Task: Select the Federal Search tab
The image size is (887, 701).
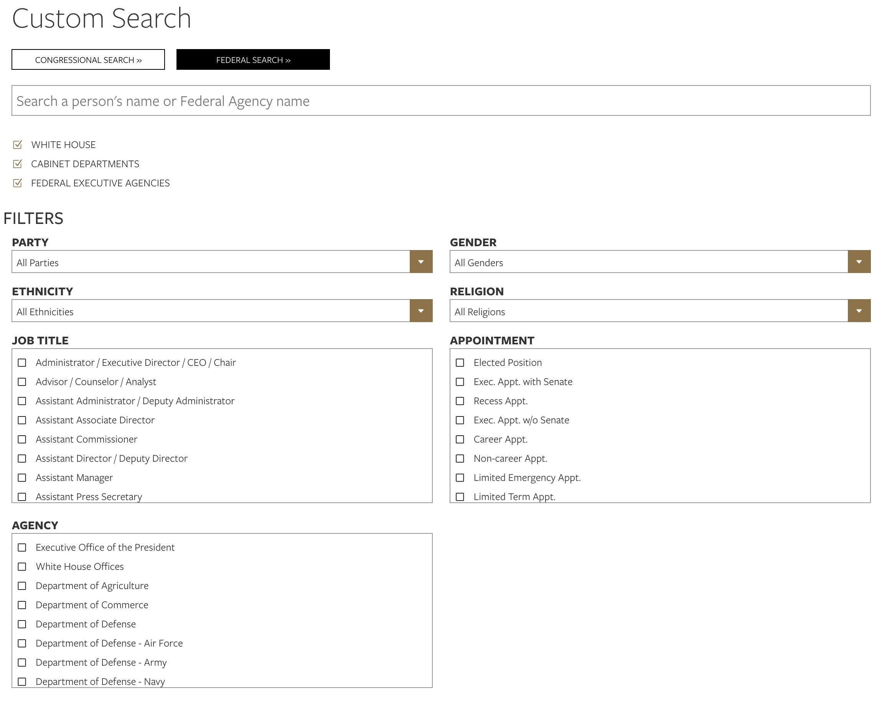Action: point(253,59)
